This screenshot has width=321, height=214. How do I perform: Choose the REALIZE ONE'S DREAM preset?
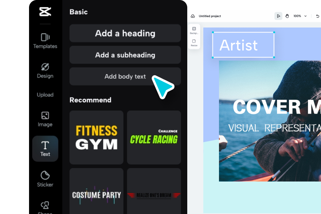tap(154, 191)
